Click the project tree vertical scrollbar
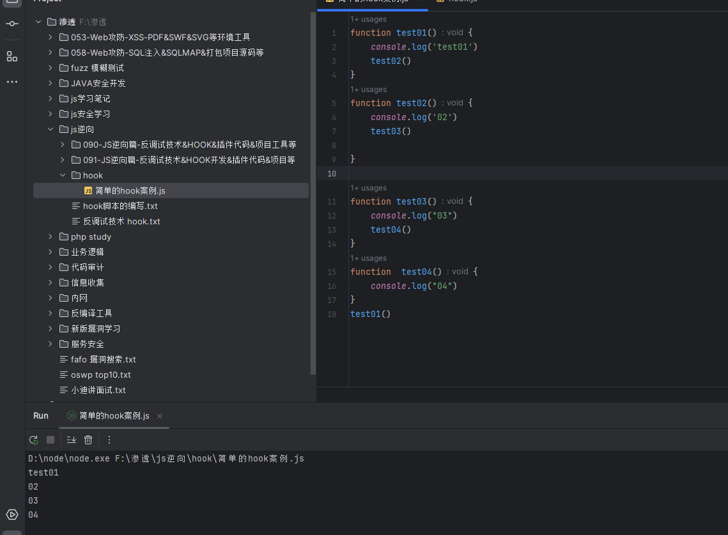Image resolution: width=728 pixels, height=535 pixels. point(313,193)
